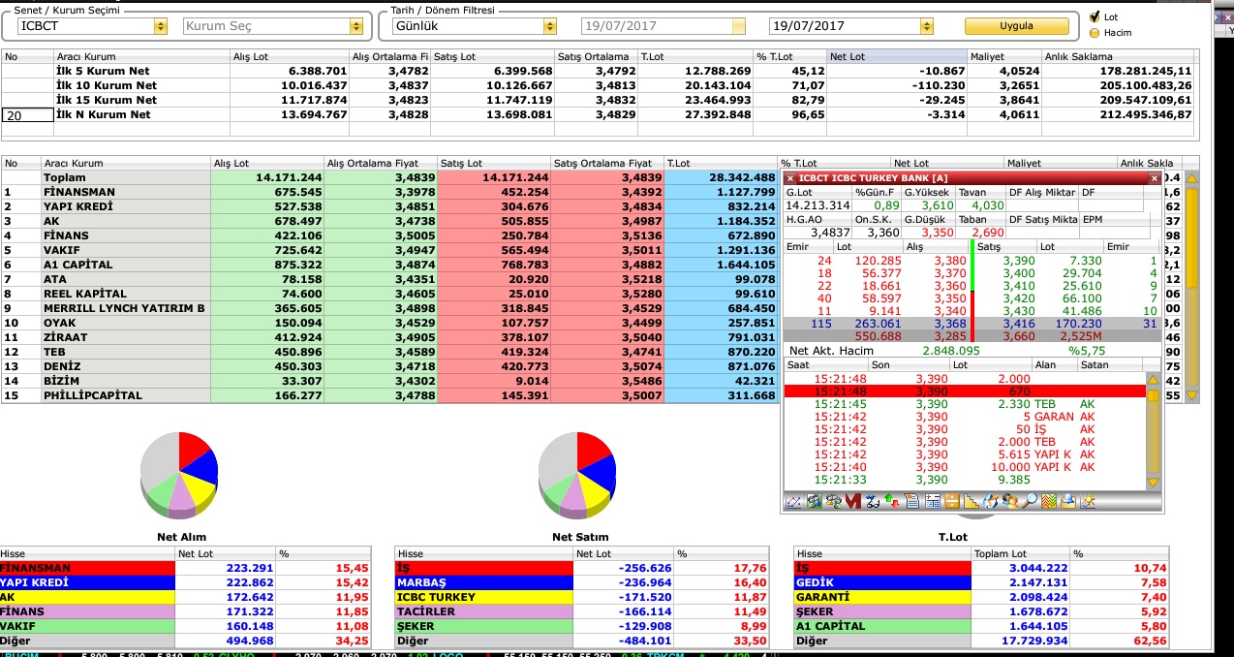This screenshot has width=1234, height=657.
Task: Click the blue globe icon in ICBCT toolbar
Action: [990, 501]
